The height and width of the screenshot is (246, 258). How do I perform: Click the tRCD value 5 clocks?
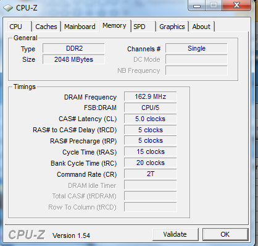(x=151, y=130)
